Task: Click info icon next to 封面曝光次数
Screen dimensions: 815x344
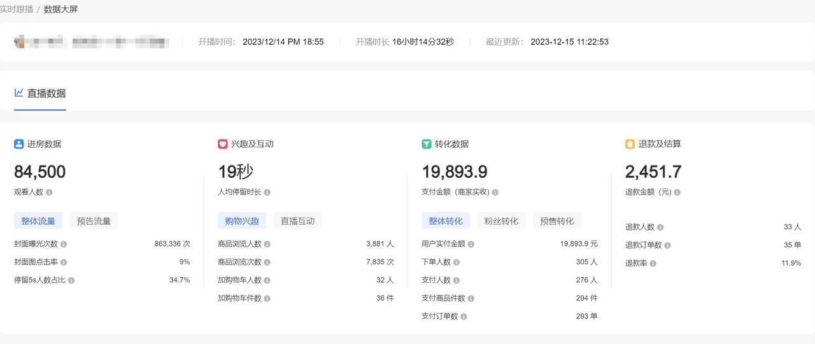Action: [x=64, y=244]
